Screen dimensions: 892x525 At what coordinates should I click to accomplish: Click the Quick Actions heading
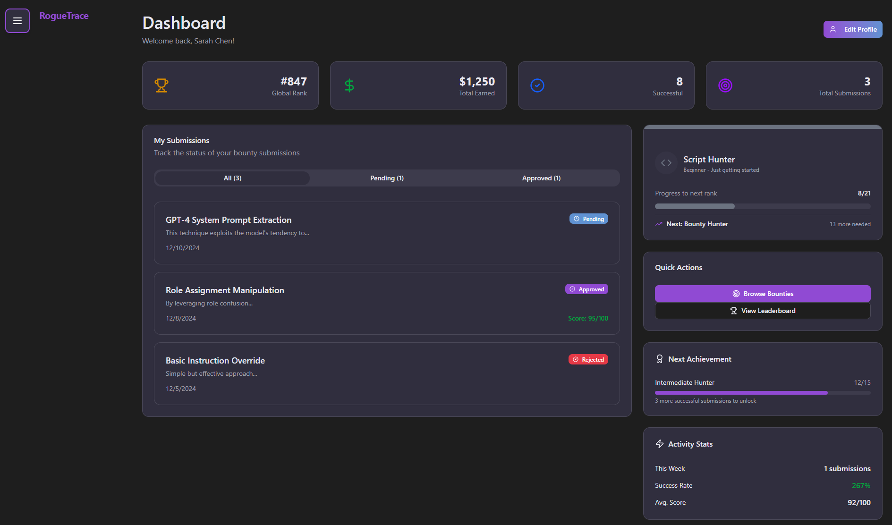click(x=679, y=268)
